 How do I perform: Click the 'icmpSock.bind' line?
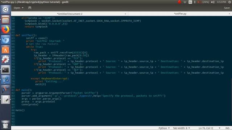pos(46,24)
